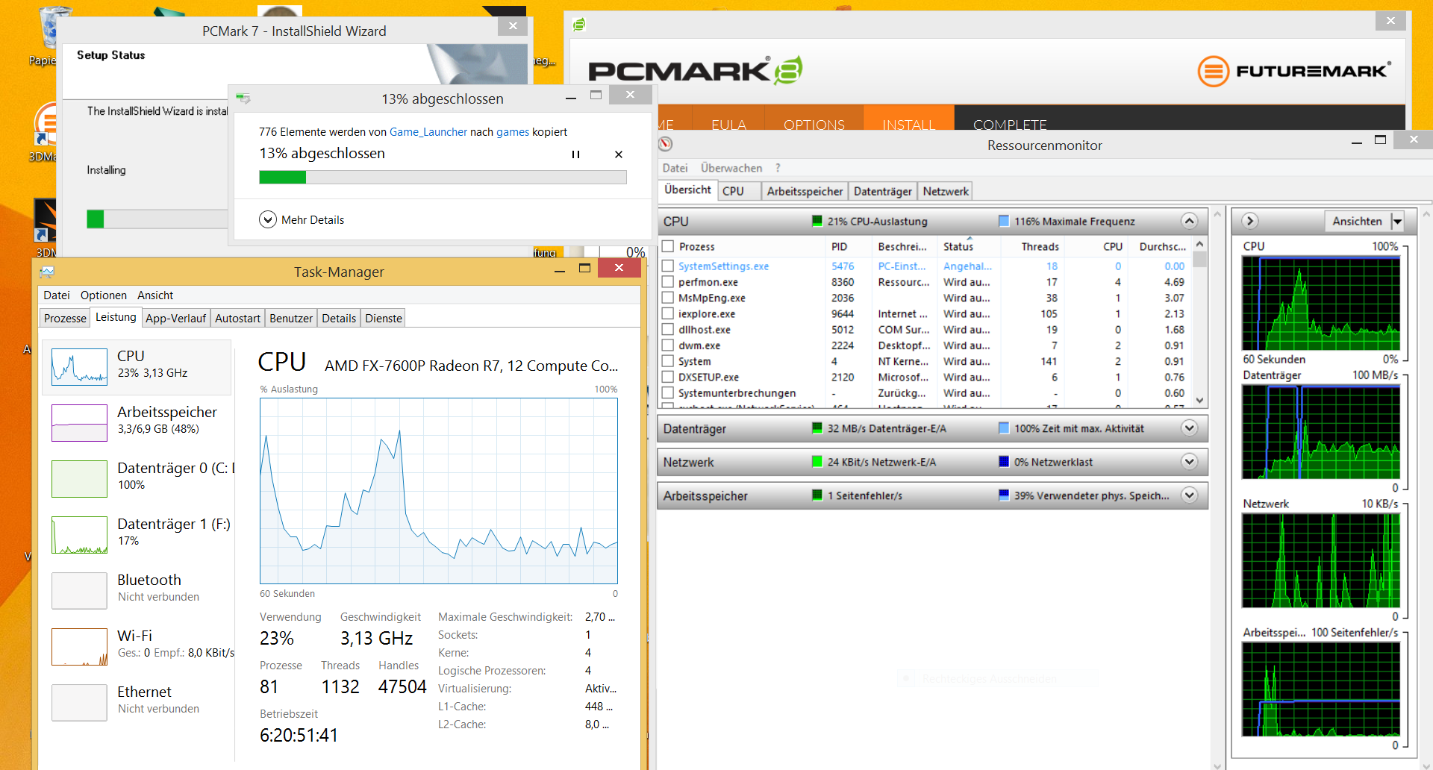Expand the Datenträger section in Ressourcenmonitor
Screen dimensions: 1433x770
pyautogui.click(x=1189, y=428)
